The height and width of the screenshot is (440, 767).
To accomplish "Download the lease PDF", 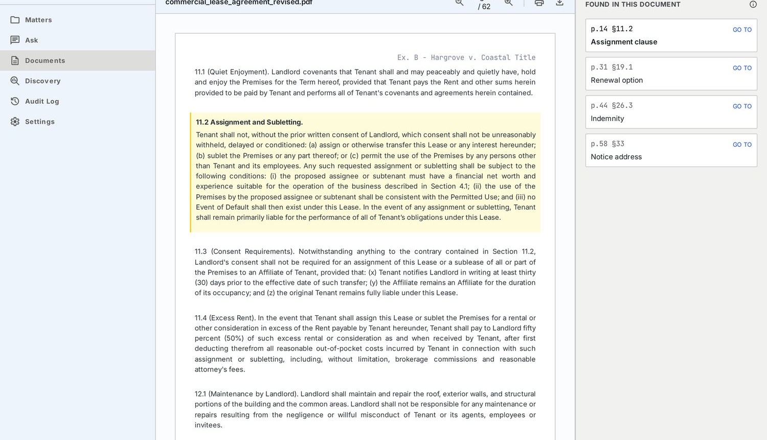I will coord(559,3).
